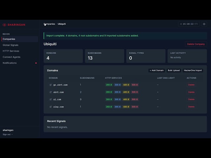This screenshot has width=211, height=158.
Task: Click Ubiquiti breadcrumb item
Action: [62, 24]
